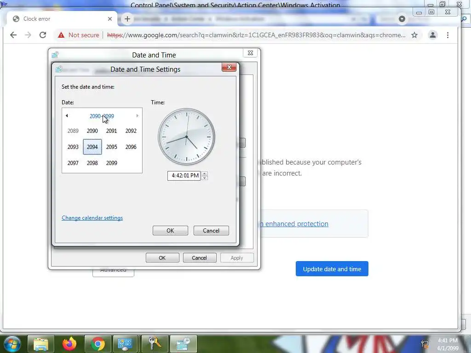The width and height of the screenshot is (471, 353).
Task: Open Control Panel taskbar icon
Action: pos(125,344)
